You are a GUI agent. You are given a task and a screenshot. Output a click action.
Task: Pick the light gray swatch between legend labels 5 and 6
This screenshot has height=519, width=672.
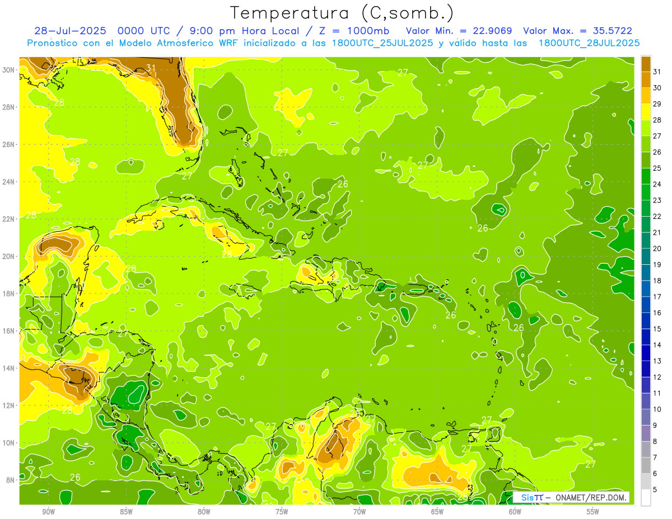point(646,481)
